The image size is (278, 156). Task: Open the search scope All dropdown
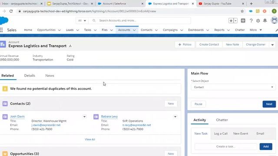click(82, 20)
